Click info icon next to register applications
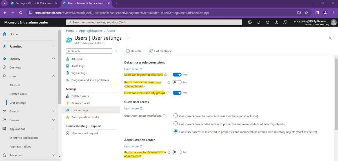The height and width of the screenshot is (161, 338). pos(166,75)
